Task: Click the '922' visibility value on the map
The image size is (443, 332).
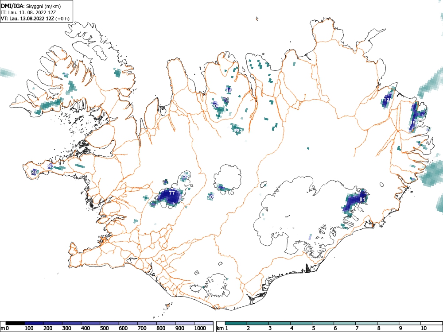Action: coord(238,131)
